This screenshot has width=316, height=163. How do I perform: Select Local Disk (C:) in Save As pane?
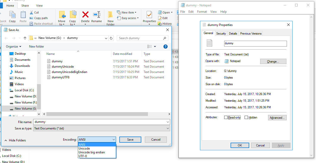tap(22, 90)
